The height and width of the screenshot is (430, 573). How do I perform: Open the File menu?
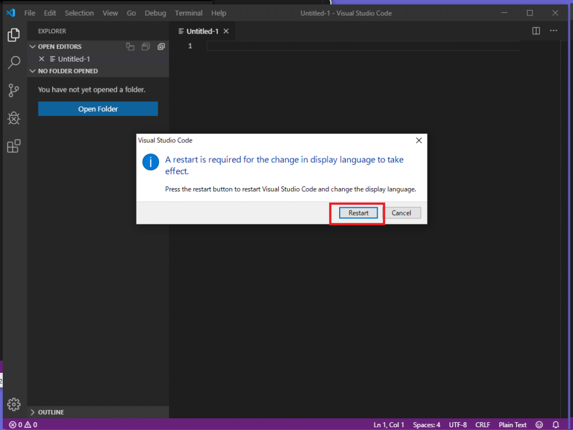[30, 13]
